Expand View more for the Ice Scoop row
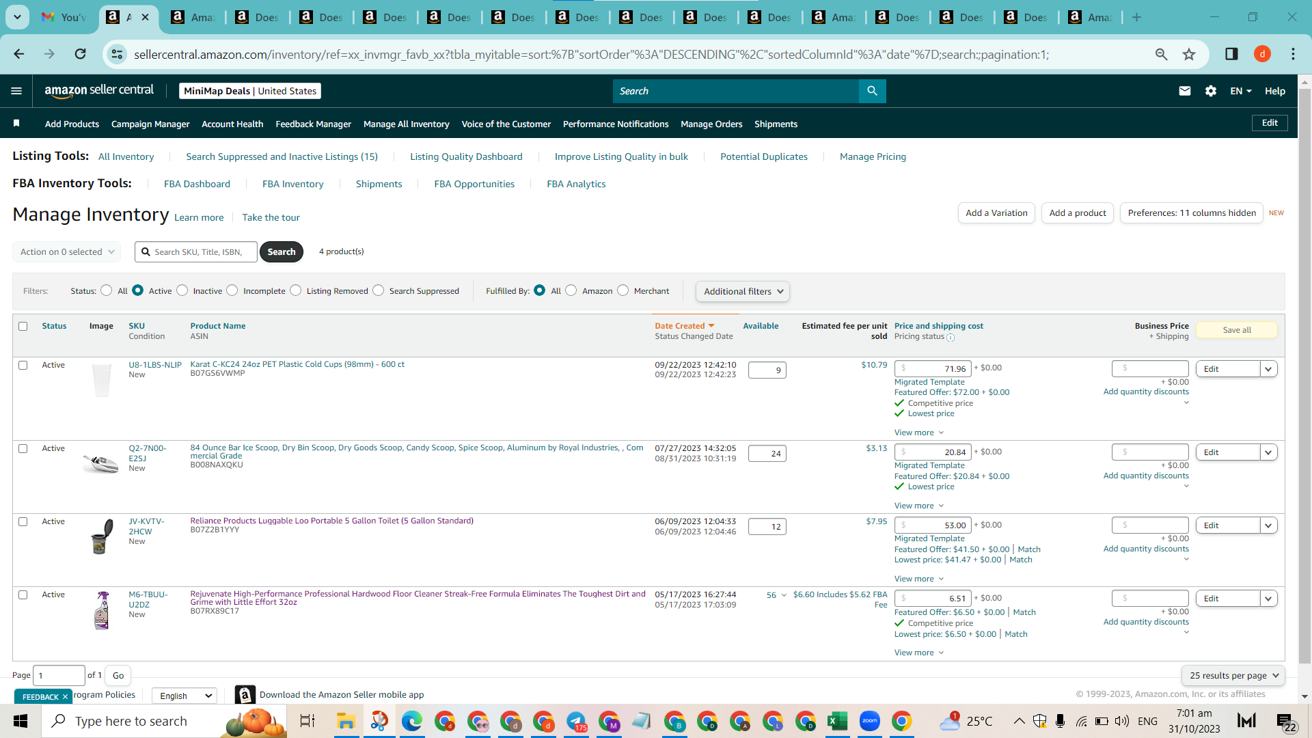Image resolution: width=1312 pixels, height=738 pixels. tap(919, 506)
